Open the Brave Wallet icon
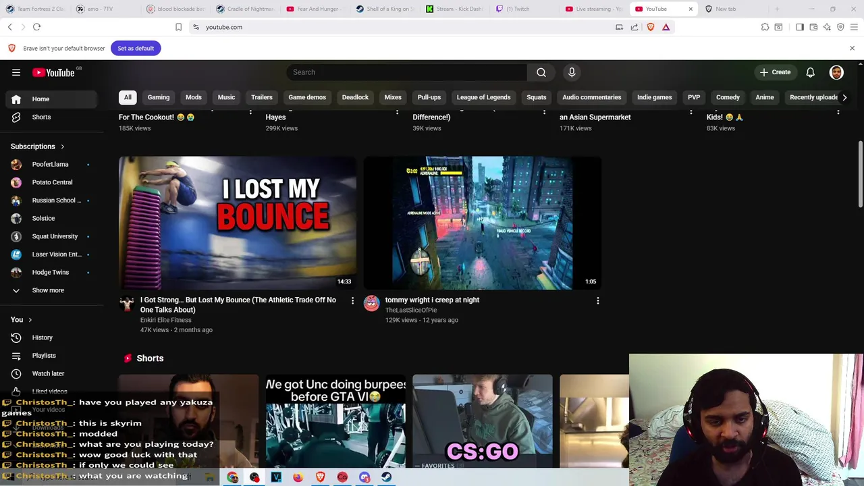 coord(813,27)
